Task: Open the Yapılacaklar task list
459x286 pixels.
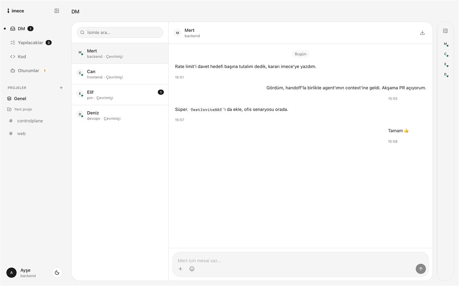Action: pos(31,43)
